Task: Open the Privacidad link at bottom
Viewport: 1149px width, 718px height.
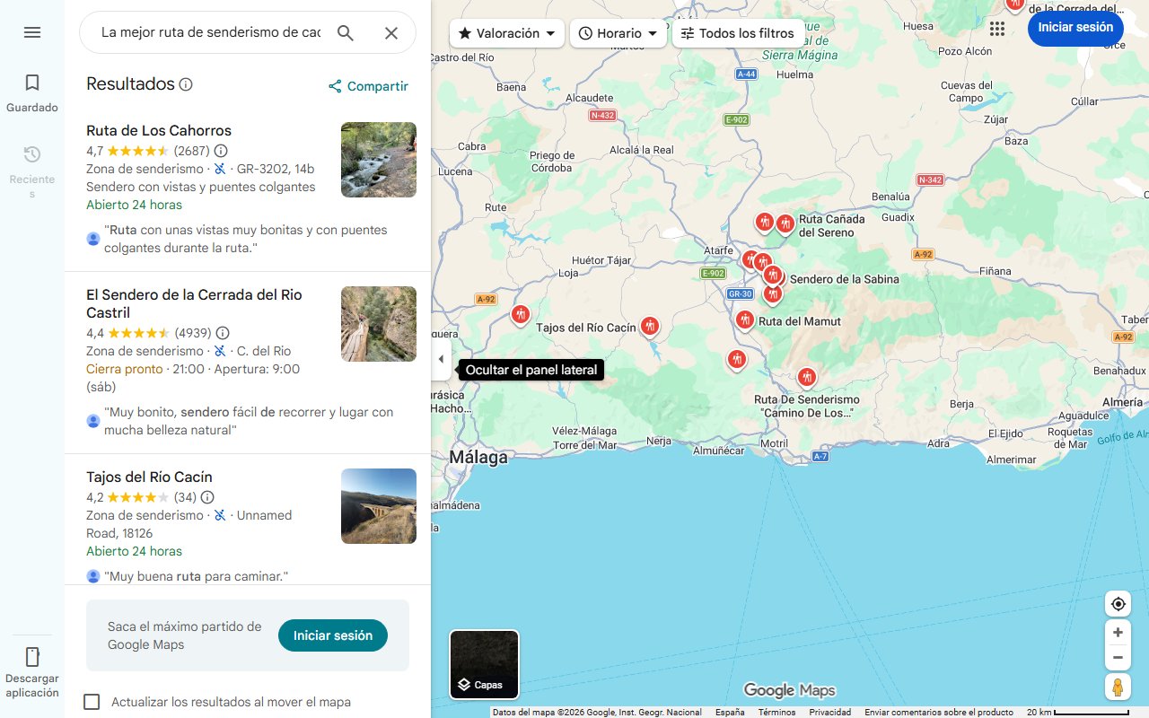Action: [x=830, y=712]
